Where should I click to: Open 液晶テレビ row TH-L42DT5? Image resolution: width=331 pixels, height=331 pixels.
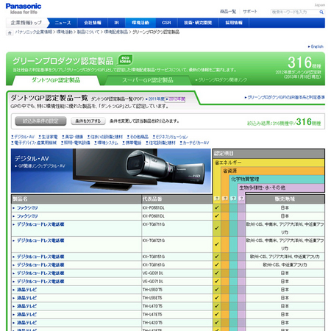pos(26,323)
